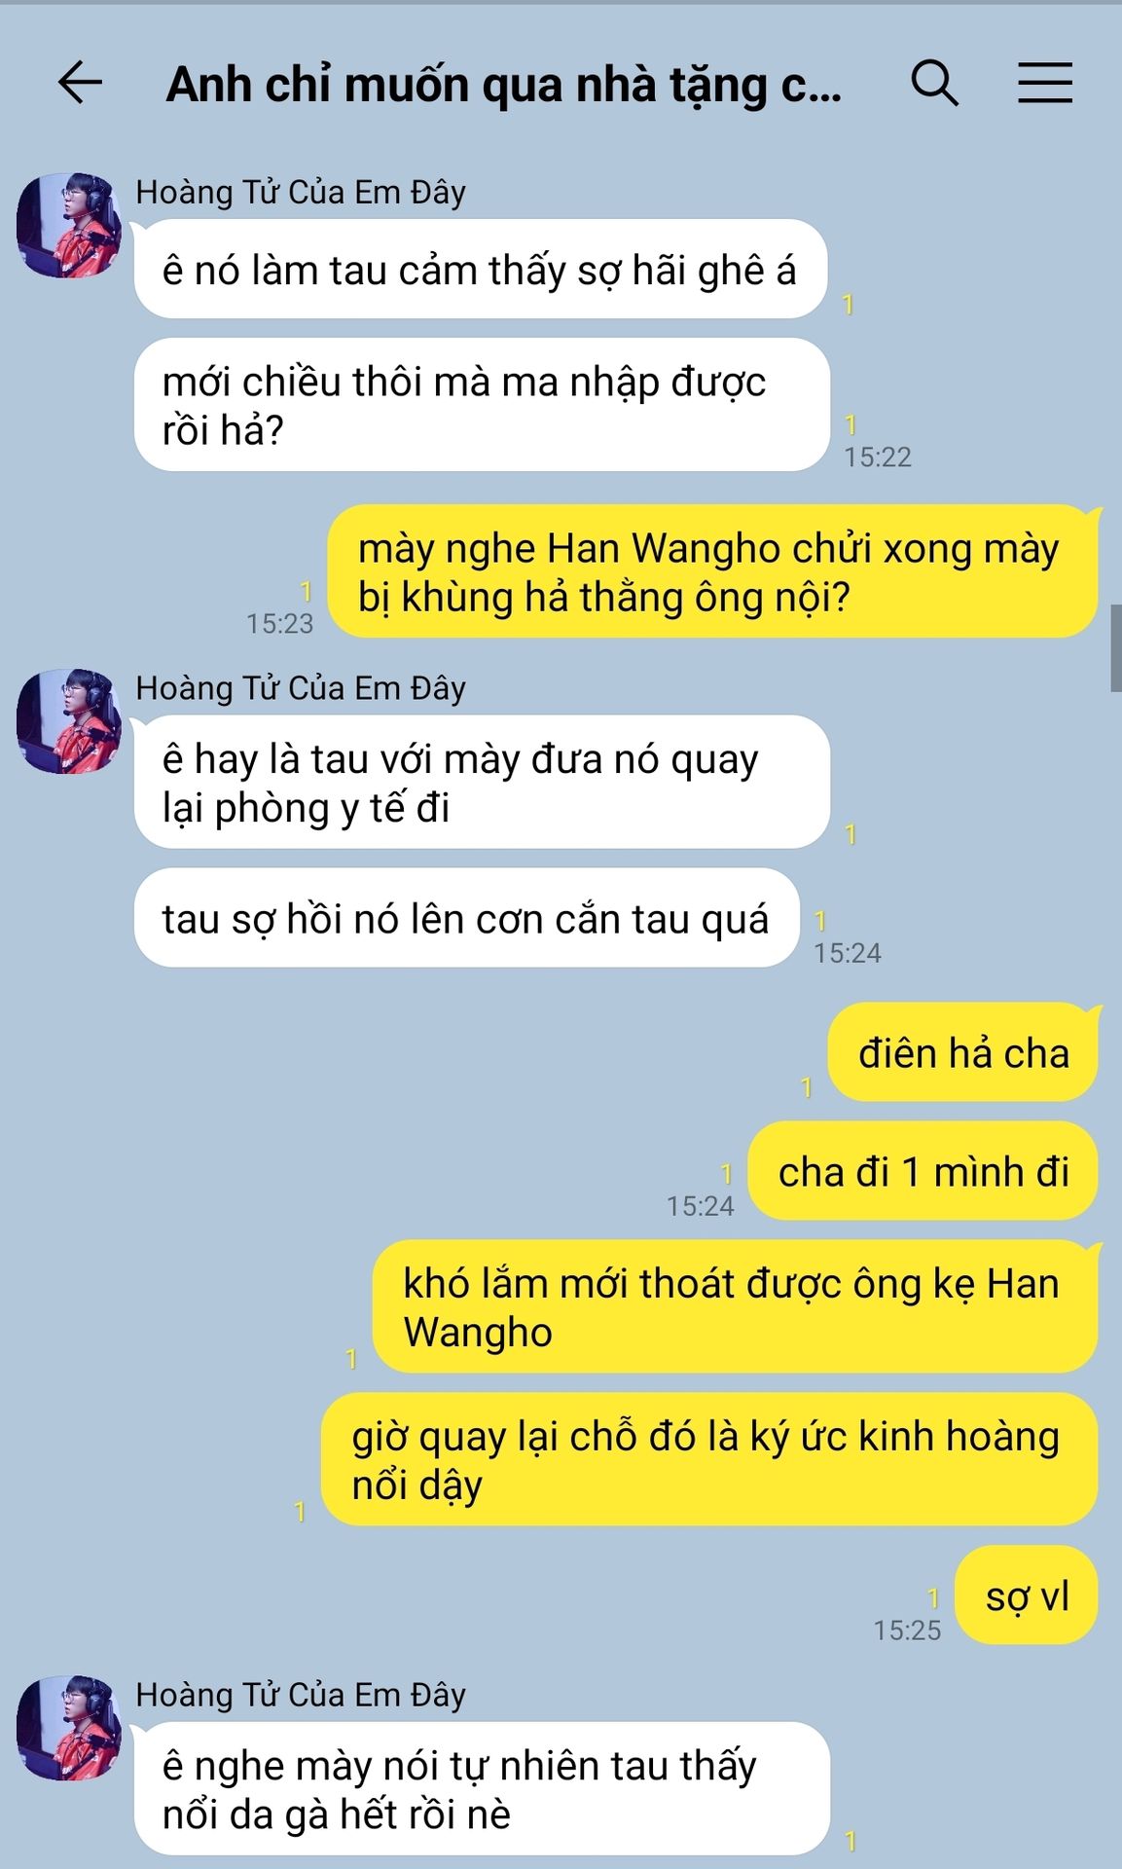Tap message 'ê hay là tau với mày đưa nó'
The width and height of the screenshot is (1122, 1869).
coord(482,782)
